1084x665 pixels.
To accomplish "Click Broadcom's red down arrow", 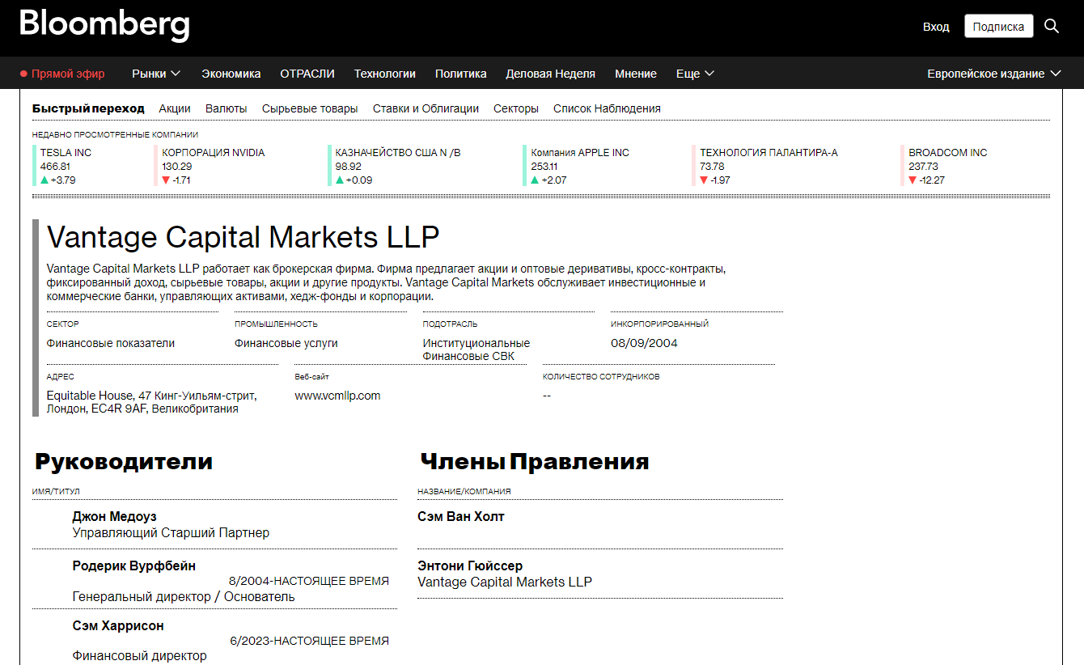I will (913, 180).
